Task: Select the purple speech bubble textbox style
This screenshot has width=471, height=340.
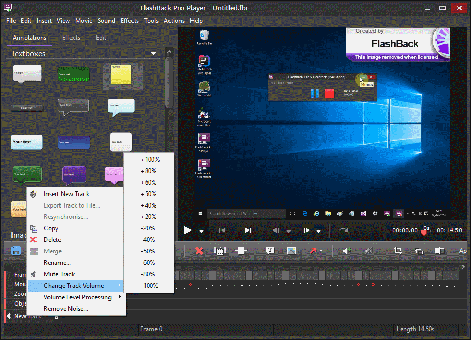Action: tap(74, 175)
